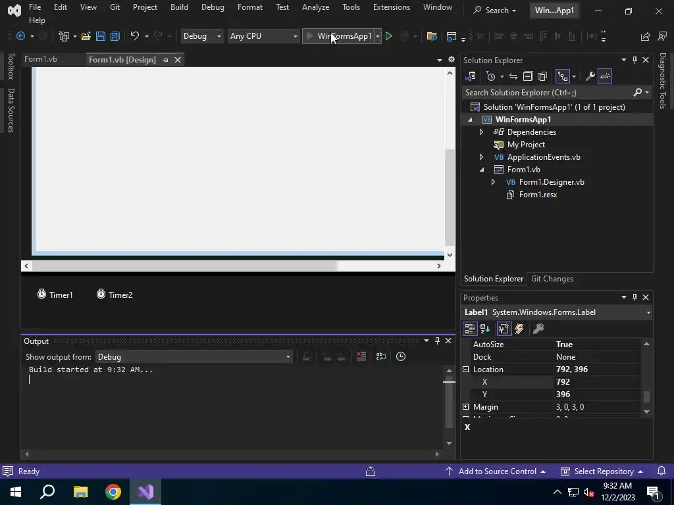Save the current file with Save icon
The width and height of the screenshot is (674, 505).
pyautogui.click(x=101, y=36)
